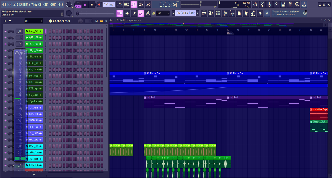The width and height of the screenshot is (332, 178).
Task: Toggle graph editor bars icon in Channel rack
Action: point(97,21)
